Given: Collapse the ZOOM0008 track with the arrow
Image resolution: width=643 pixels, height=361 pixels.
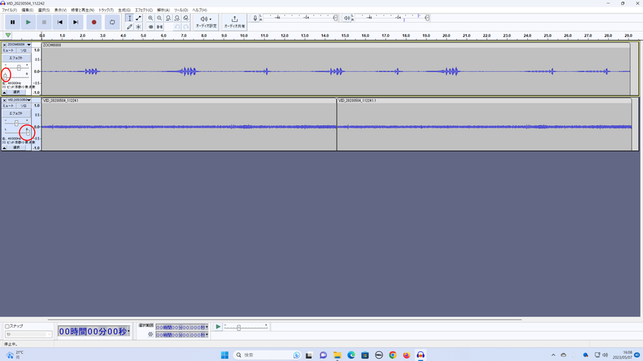Looking at the screenshot, I should (4, 92).
